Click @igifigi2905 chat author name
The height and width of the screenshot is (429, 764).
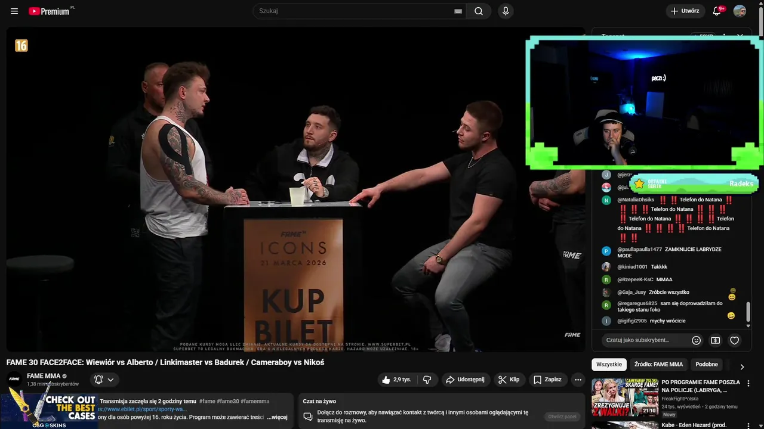pyautogui.click(x=632, y=321)
